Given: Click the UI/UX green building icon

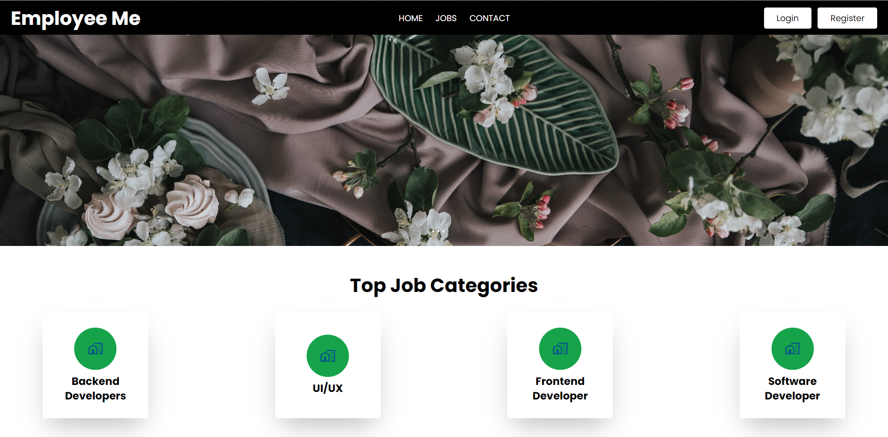Looking at the screenshot, I should pyautogui.click(x=328, y=356).
